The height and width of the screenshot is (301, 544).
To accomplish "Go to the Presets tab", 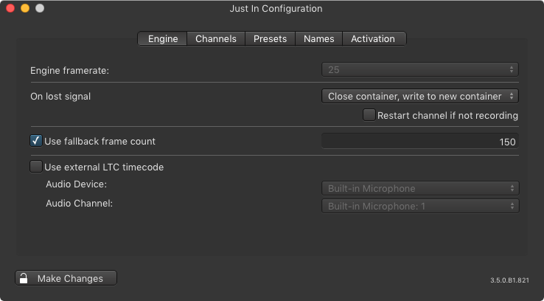I will [270, 38].
